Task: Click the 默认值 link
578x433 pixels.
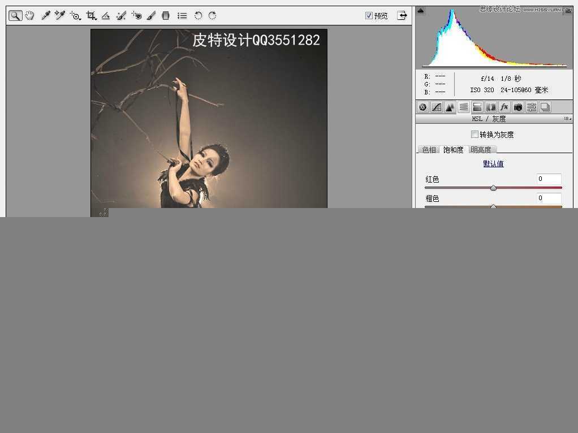Action: 493,163
